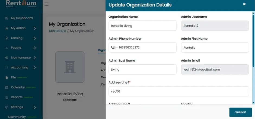255x119 pixels.
Task: Toggle the hamburger menu icon
Action: coord(46,4)
